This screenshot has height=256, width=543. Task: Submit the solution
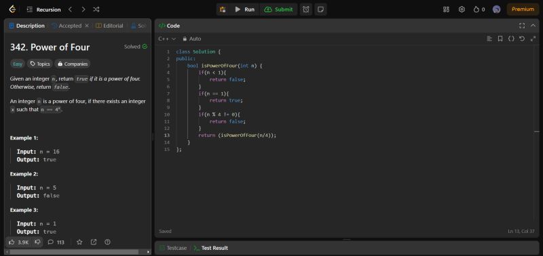tap(278, 9)
